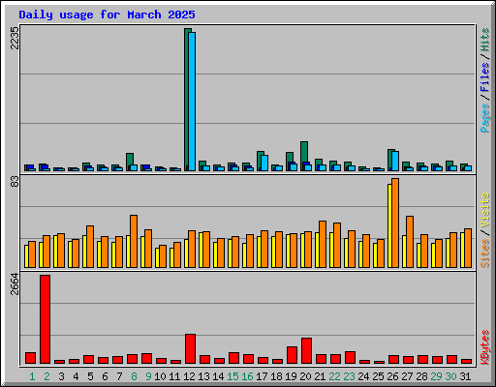Click day 25 on the x-axis
This screenshot has width=496, height=387.
tap(378, 376)
